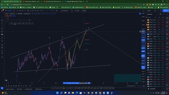Select the YTD date range button
The height and width of the screenshot is (95, 169).
[19, 86]
